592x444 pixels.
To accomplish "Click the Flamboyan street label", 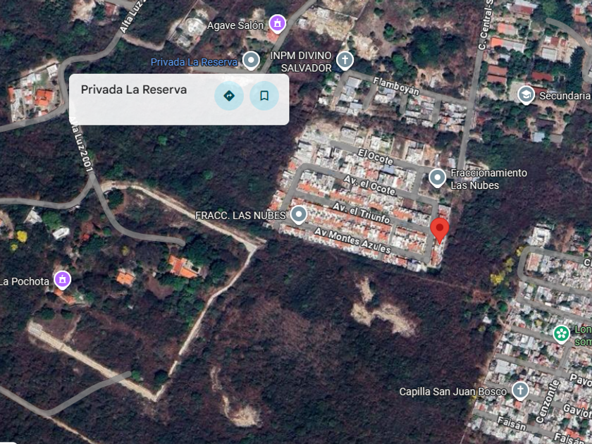I will (396, 87).
